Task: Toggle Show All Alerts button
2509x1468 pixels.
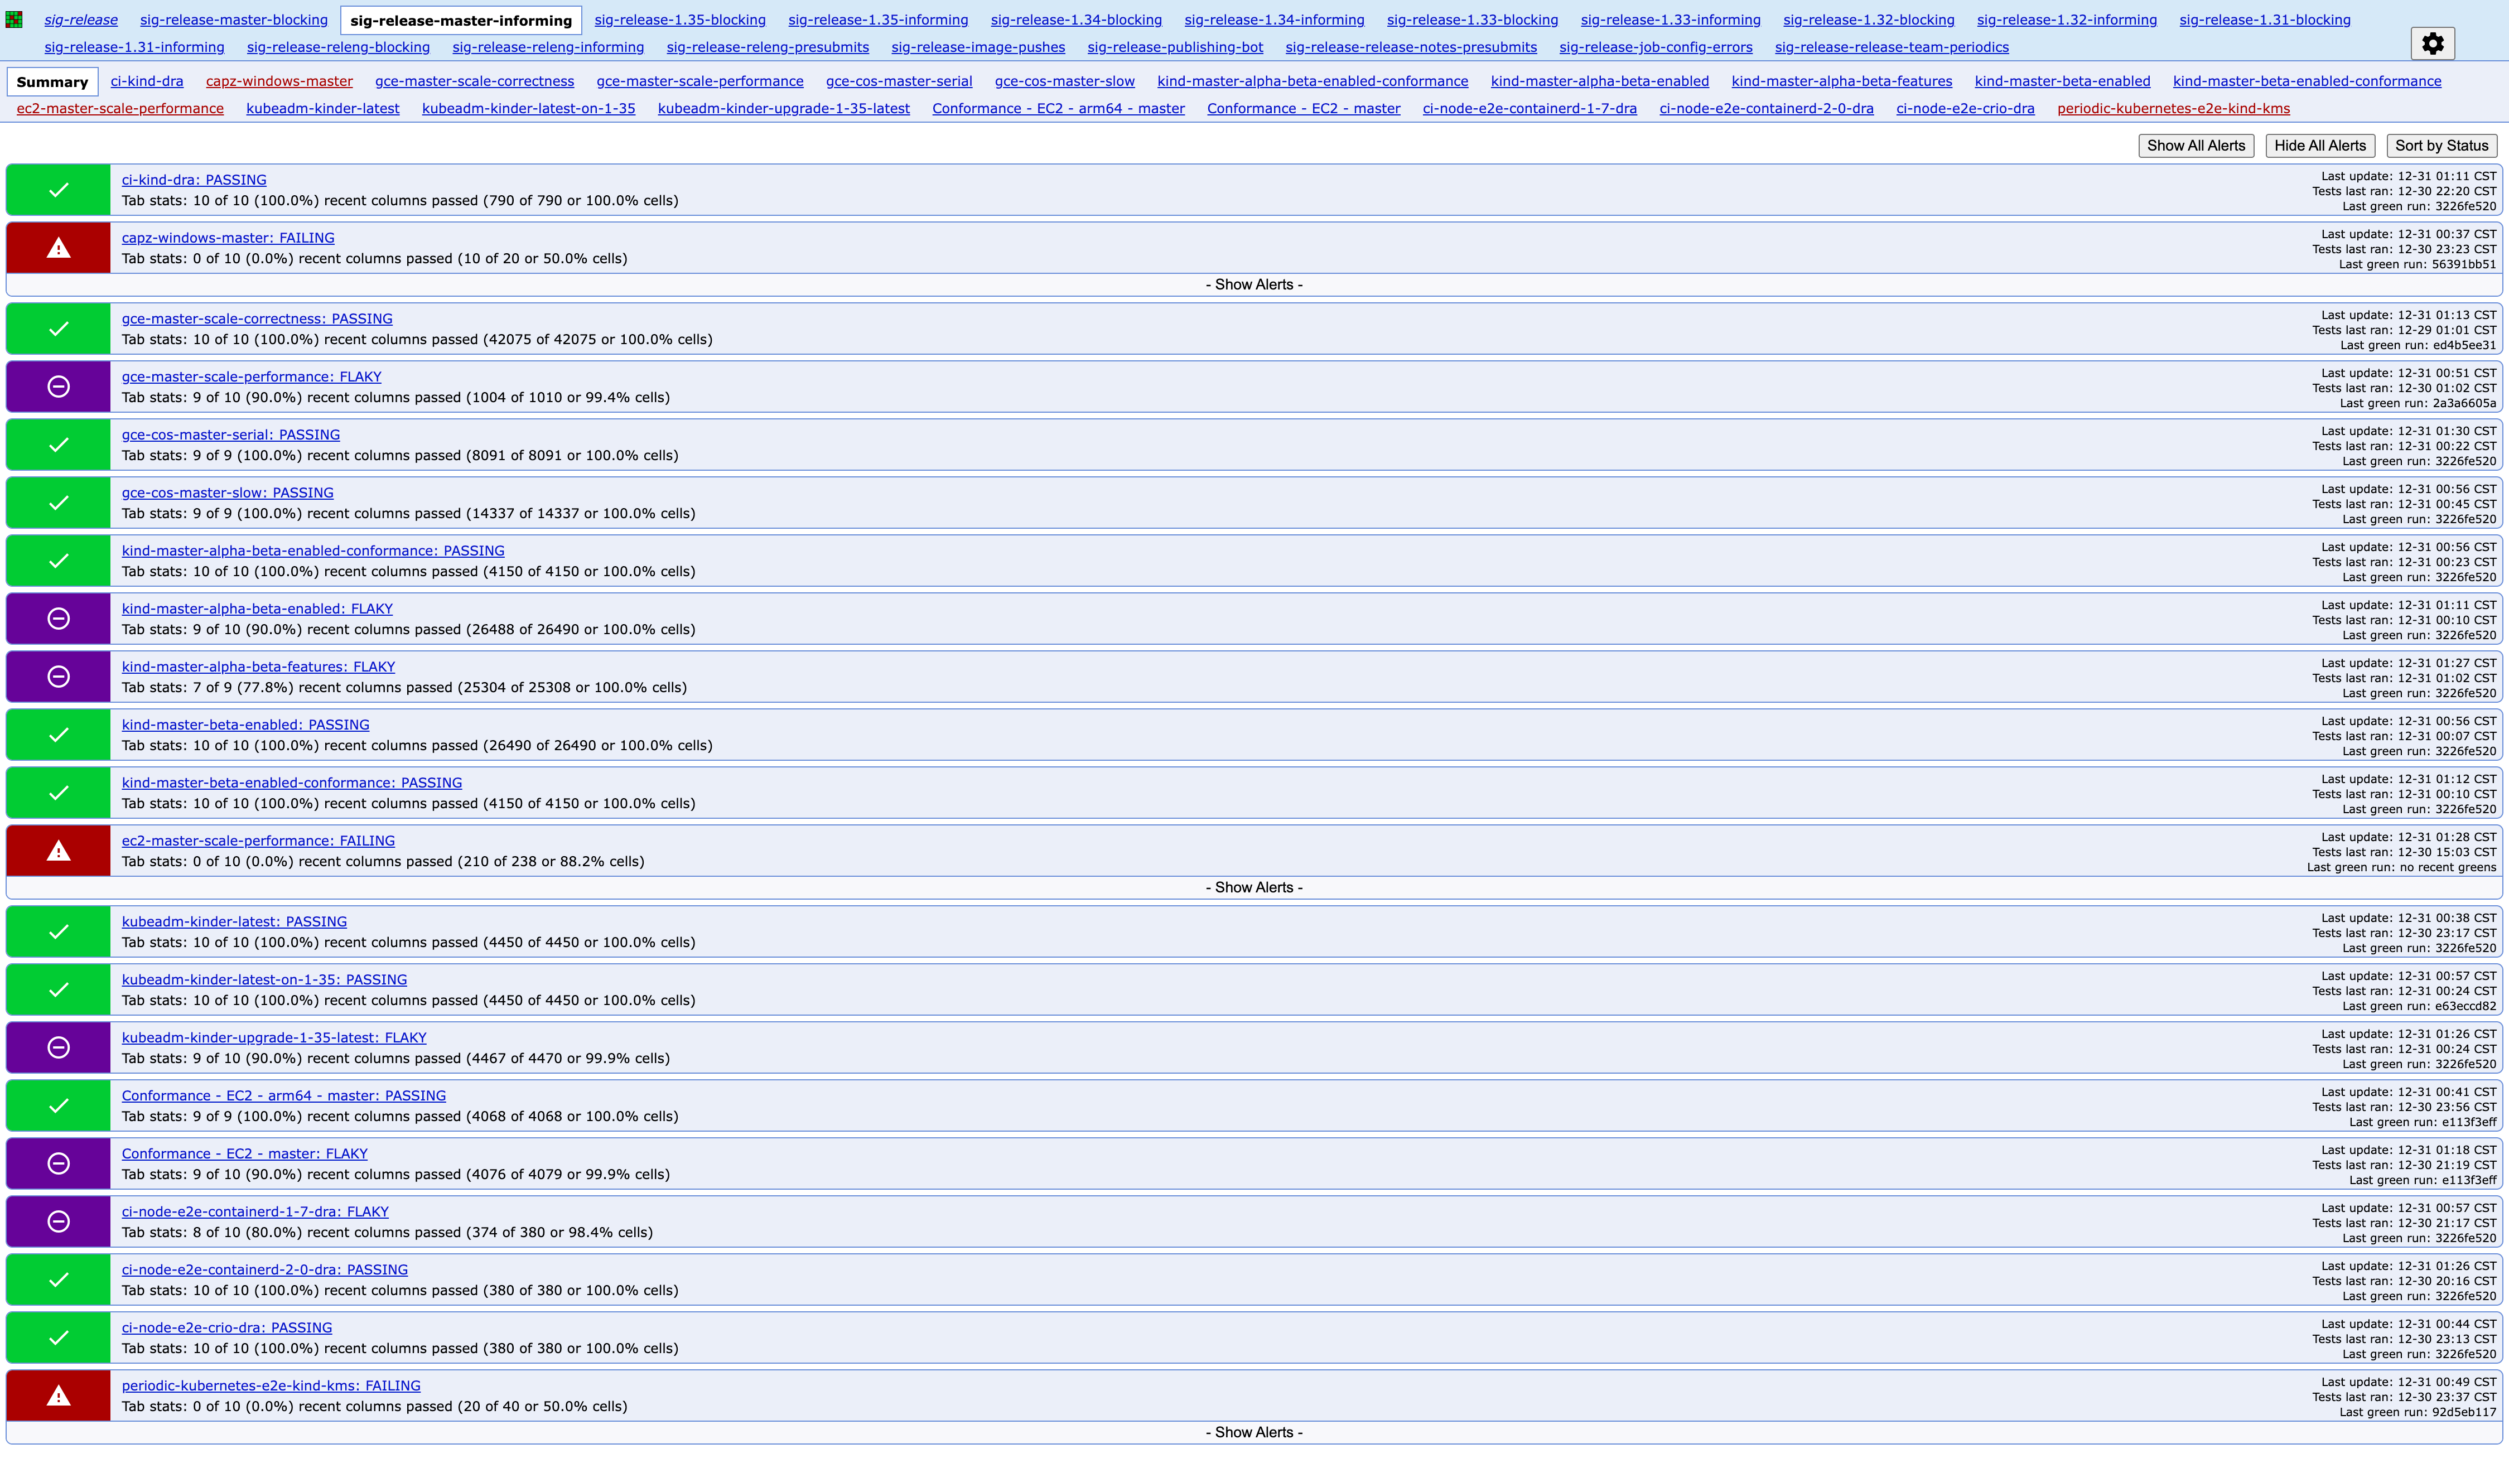Action: click(x=2196, y=146)
